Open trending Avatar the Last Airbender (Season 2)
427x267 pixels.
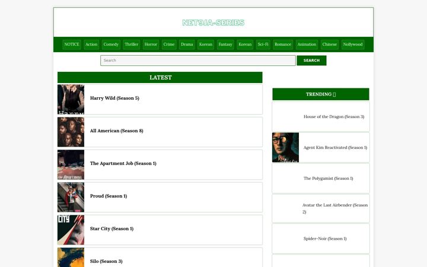pyautogui.click(x=335, y=208)
